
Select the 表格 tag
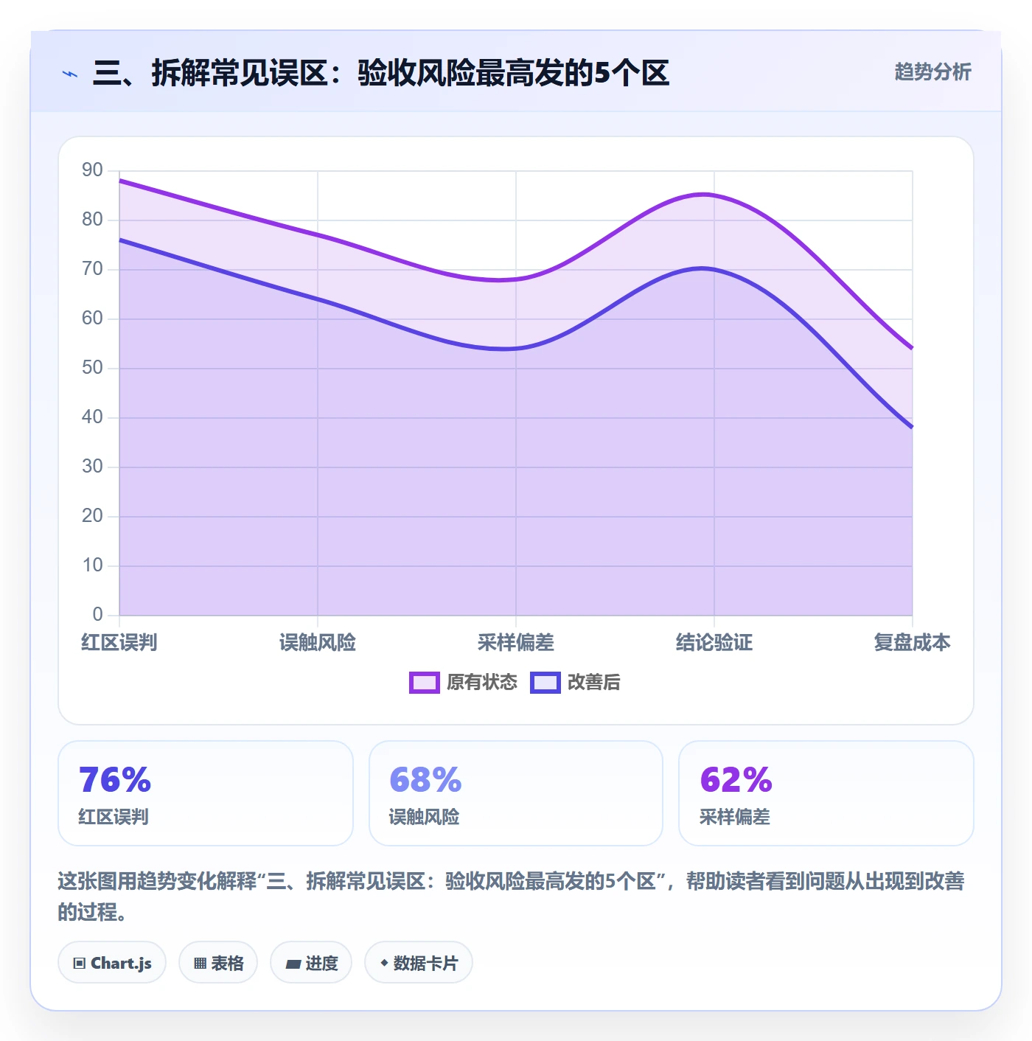tap(218, 963)
